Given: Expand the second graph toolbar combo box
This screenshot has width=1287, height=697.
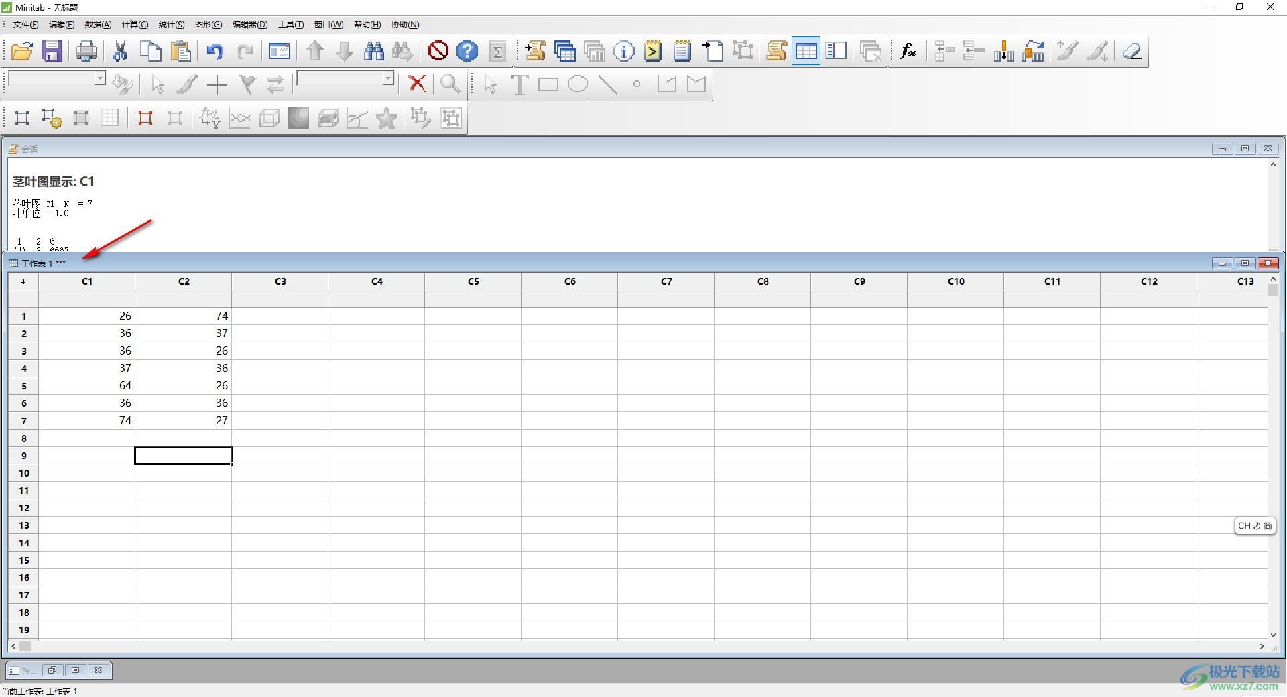Looking at the screenshot, I should tap(388, 78).
